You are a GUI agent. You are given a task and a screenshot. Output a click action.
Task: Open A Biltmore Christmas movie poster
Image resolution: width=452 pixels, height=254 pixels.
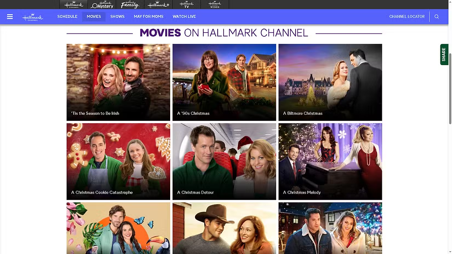point(330,83)
